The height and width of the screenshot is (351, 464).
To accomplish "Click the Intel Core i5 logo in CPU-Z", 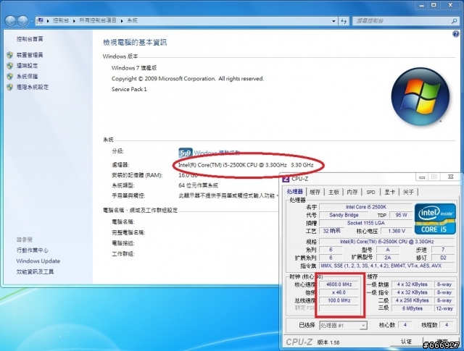I will (x=435, y=219).
